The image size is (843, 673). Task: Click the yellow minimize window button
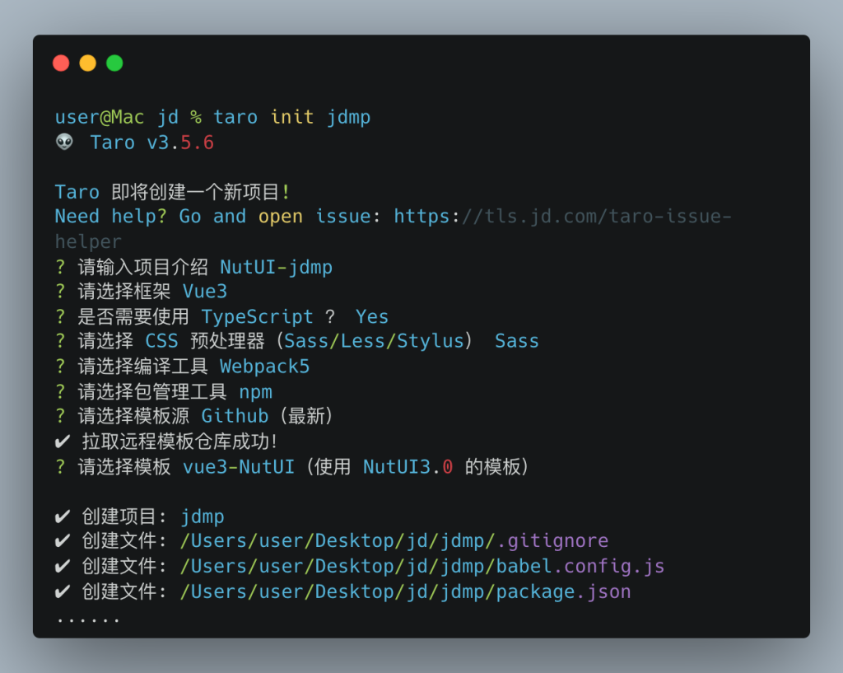(87, 63)
